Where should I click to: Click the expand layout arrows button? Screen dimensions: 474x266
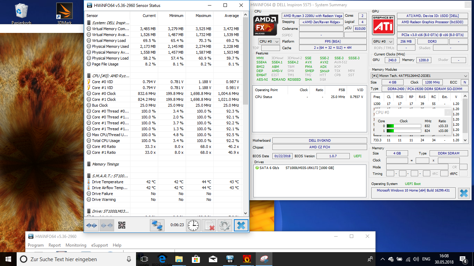tap(92, 225)
